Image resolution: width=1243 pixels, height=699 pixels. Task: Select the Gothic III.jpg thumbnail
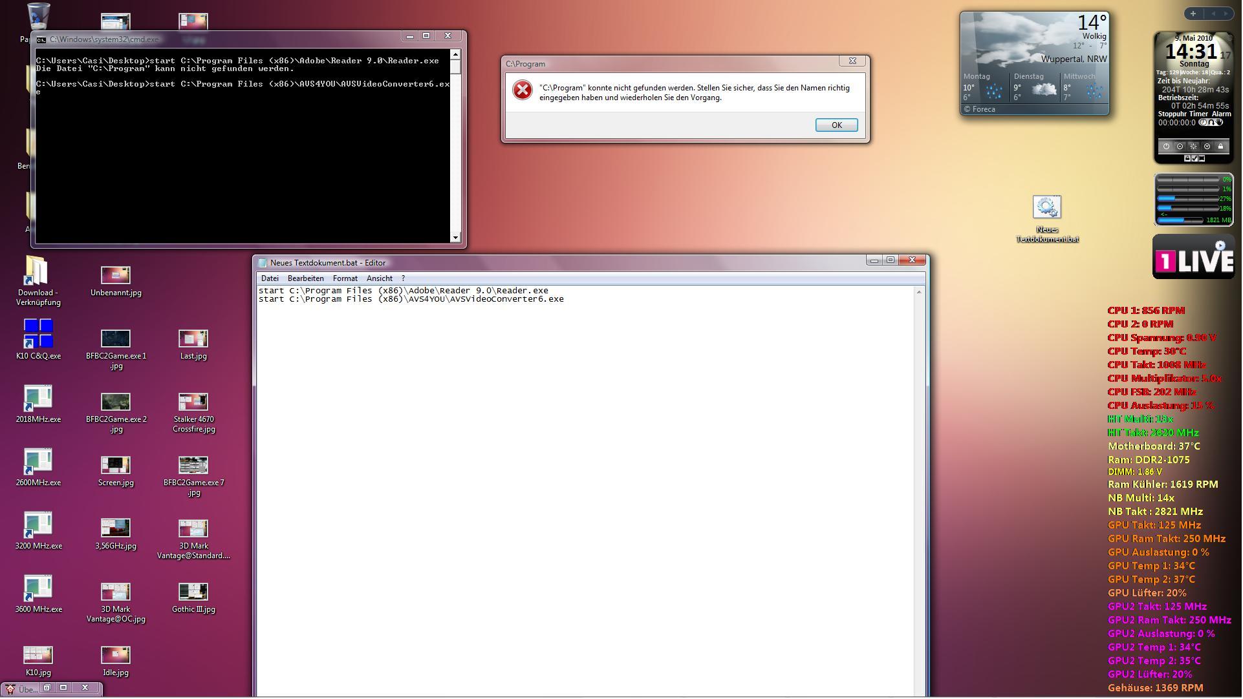point(193,592)
